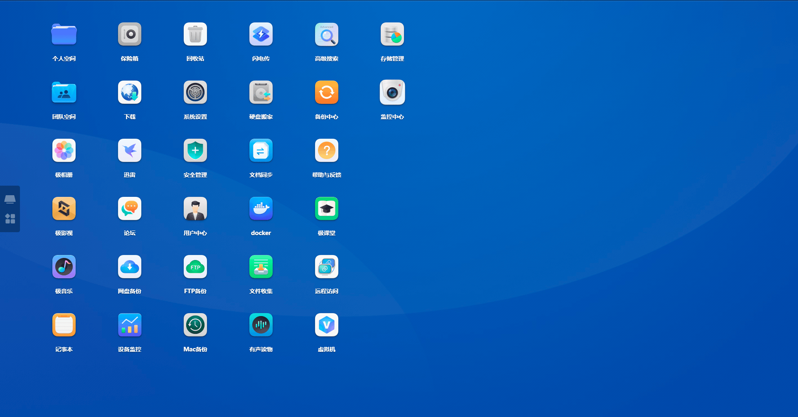Image resolution: width=798 pixels, height=417 pixels.
Task: Open the Mac备份 Time Machine app
Action: pos(195,325)
